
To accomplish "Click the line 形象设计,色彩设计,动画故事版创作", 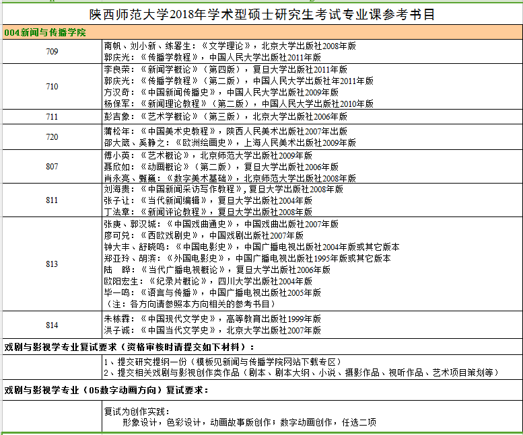I will [249, 422].
